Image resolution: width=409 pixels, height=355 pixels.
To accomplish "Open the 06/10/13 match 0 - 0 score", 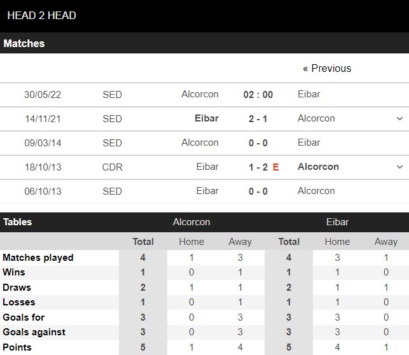I will (258, 191).
